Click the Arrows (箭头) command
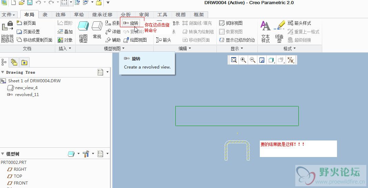Image resolution: width=368 pixels, height=188 pixels. (x=163, y=40)
